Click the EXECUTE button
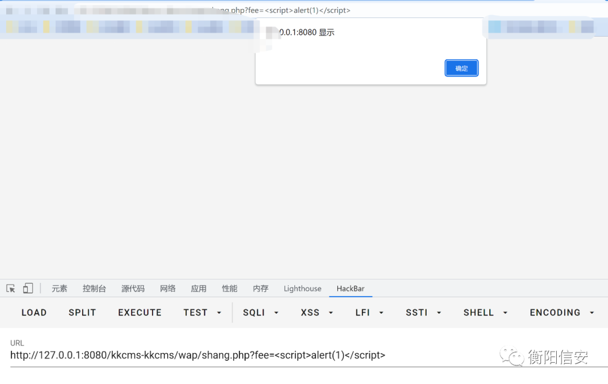 pyautogui.click(x=140, y=313)
